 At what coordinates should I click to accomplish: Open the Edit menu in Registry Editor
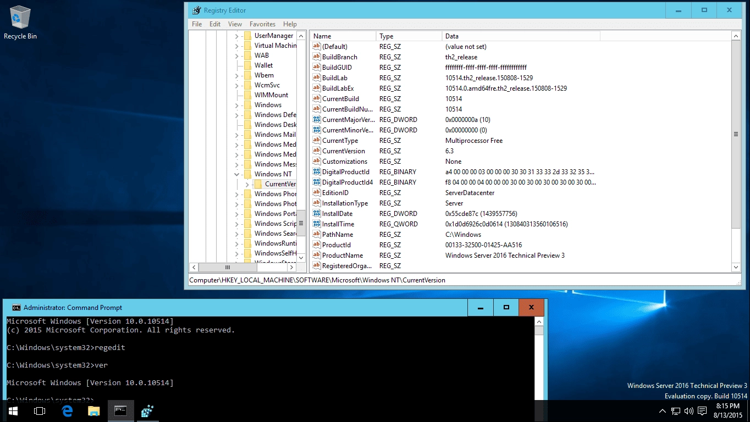215,24
